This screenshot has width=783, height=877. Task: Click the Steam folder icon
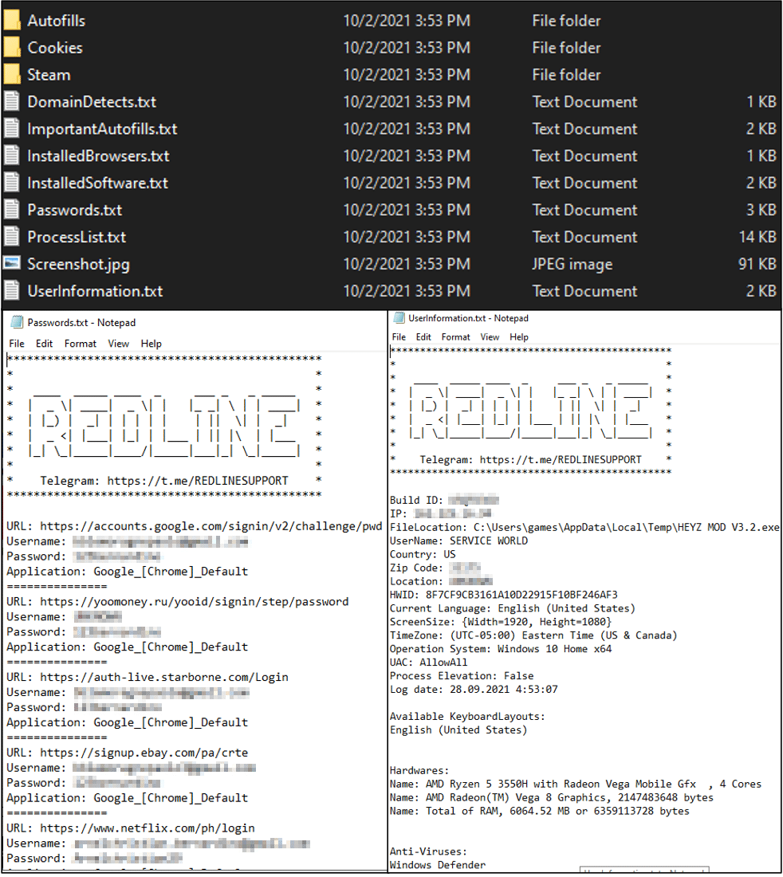click(12, 75)
